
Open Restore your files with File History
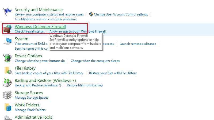[x=113, y=73]
